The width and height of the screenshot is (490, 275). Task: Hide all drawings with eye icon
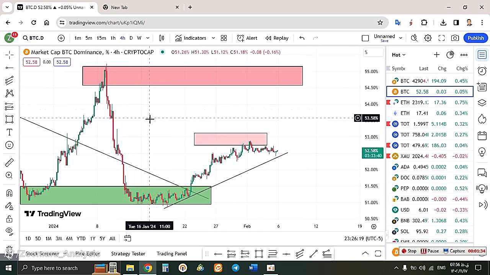10,231
